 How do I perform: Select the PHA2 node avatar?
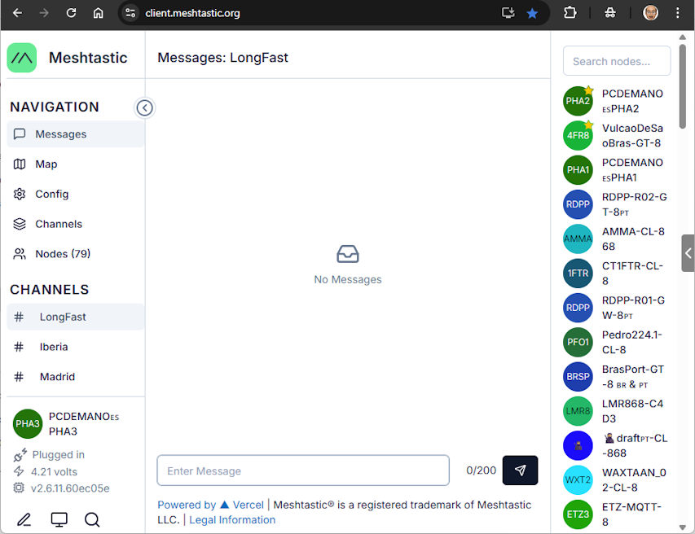click(578, 101)
